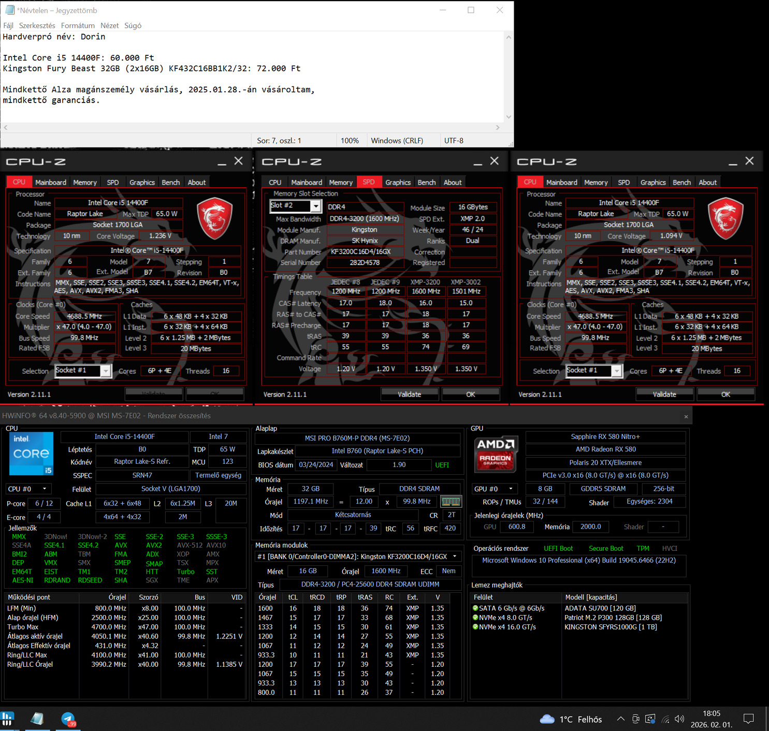Click Validate button in middle CPU-Z
The width and height of the screenshot is (769, 731).
tap(410, 394)
